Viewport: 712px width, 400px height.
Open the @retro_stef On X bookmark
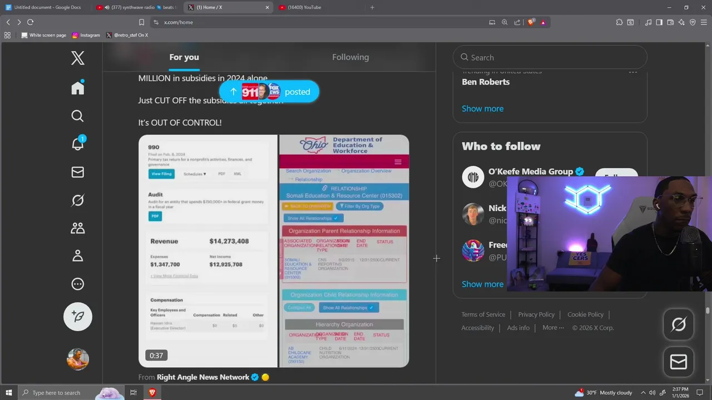coord(127,35)
